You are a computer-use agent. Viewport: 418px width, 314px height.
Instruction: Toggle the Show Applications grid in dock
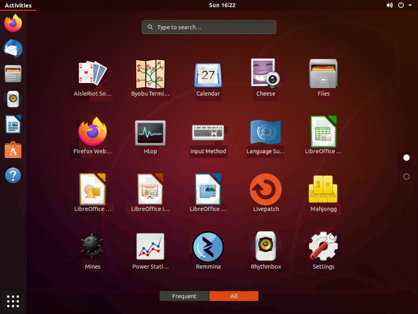pos(13,301)
